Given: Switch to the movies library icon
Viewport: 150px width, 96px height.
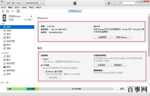Looking at the screenshot, I should 7,11.
